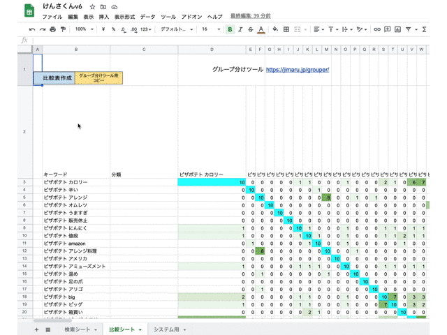This screenshot has width=447, height=335.
Task: Toggle italic formatting
Action: click(240, 29)
